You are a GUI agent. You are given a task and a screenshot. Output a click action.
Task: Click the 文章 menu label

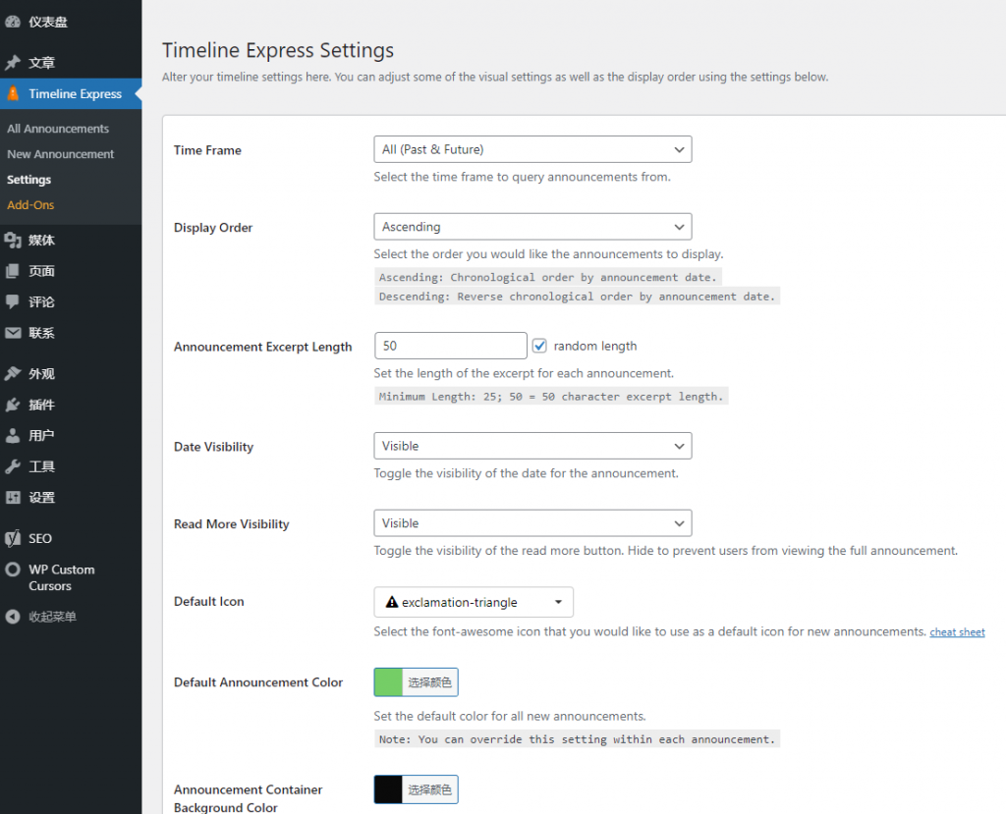[x=41, y=63]
